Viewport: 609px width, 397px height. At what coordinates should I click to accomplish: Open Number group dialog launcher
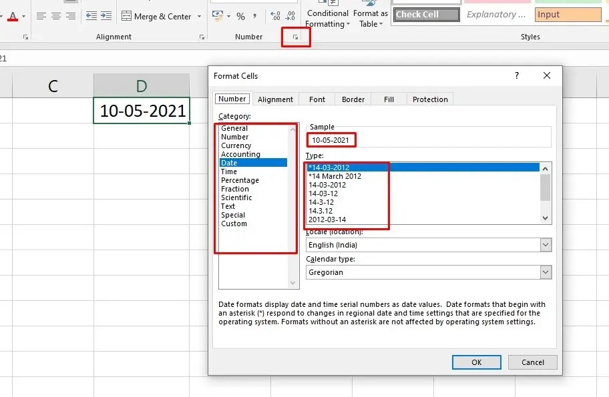[296, 37]
